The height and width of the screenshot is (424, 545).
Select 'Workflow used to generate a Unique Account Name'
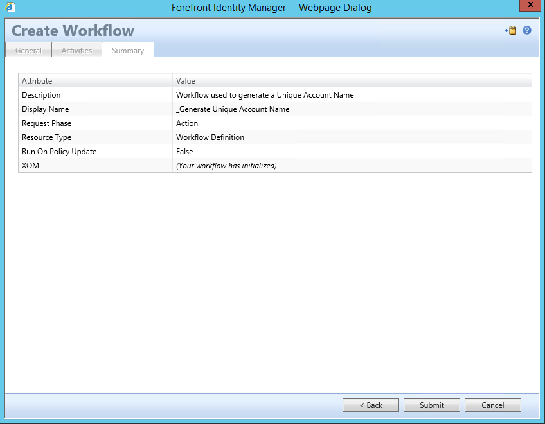click(265, 95)
